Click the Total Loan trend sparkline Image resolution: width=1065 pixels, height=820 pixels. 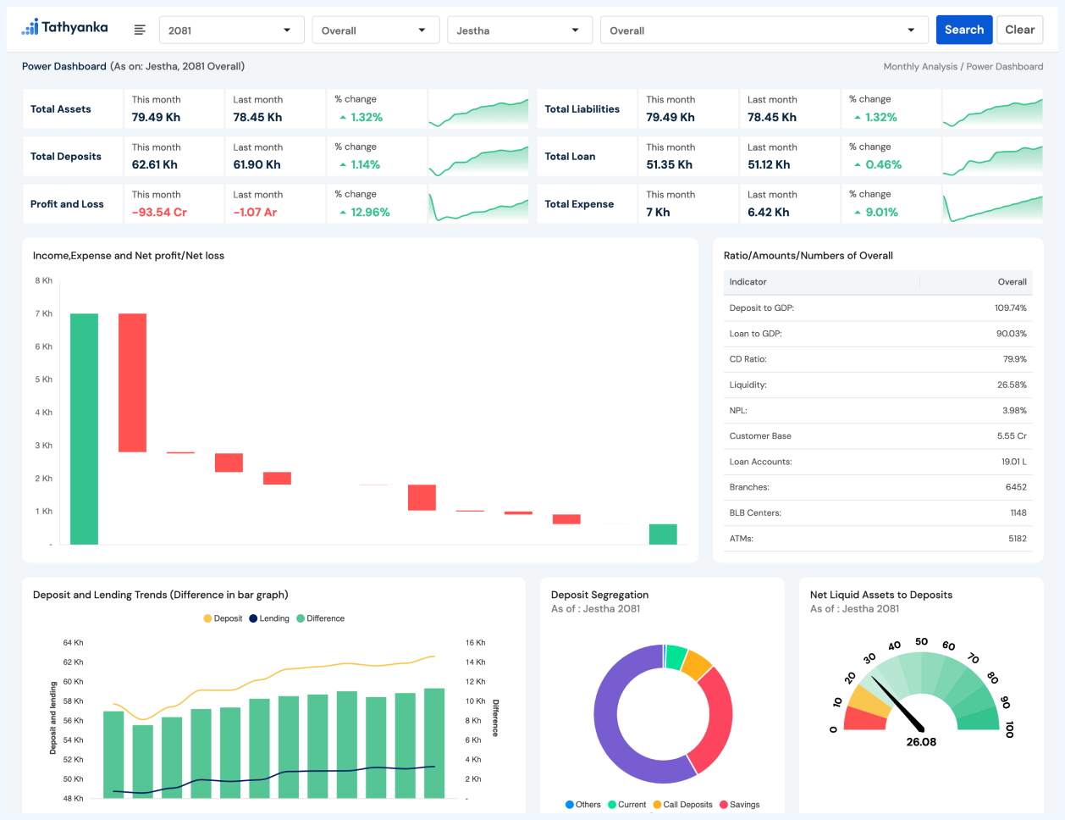(992, 158)
